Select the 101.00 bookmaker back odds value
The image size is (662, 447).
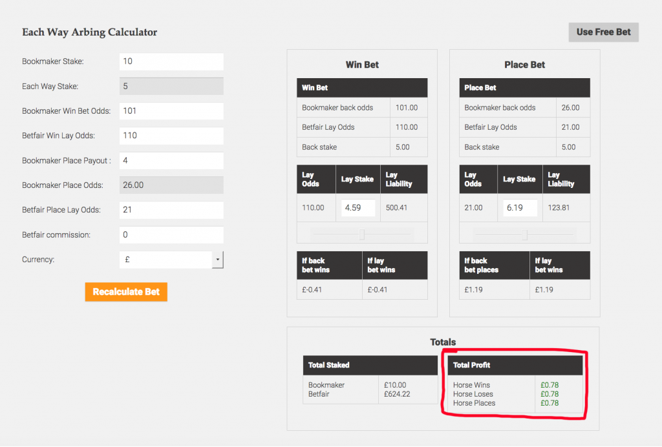(x=407, y=107)
